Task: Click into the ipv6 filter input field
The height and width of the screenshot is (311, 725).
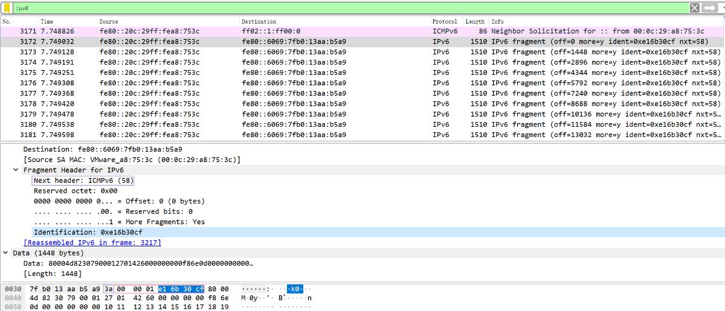Action: (350, 8)
